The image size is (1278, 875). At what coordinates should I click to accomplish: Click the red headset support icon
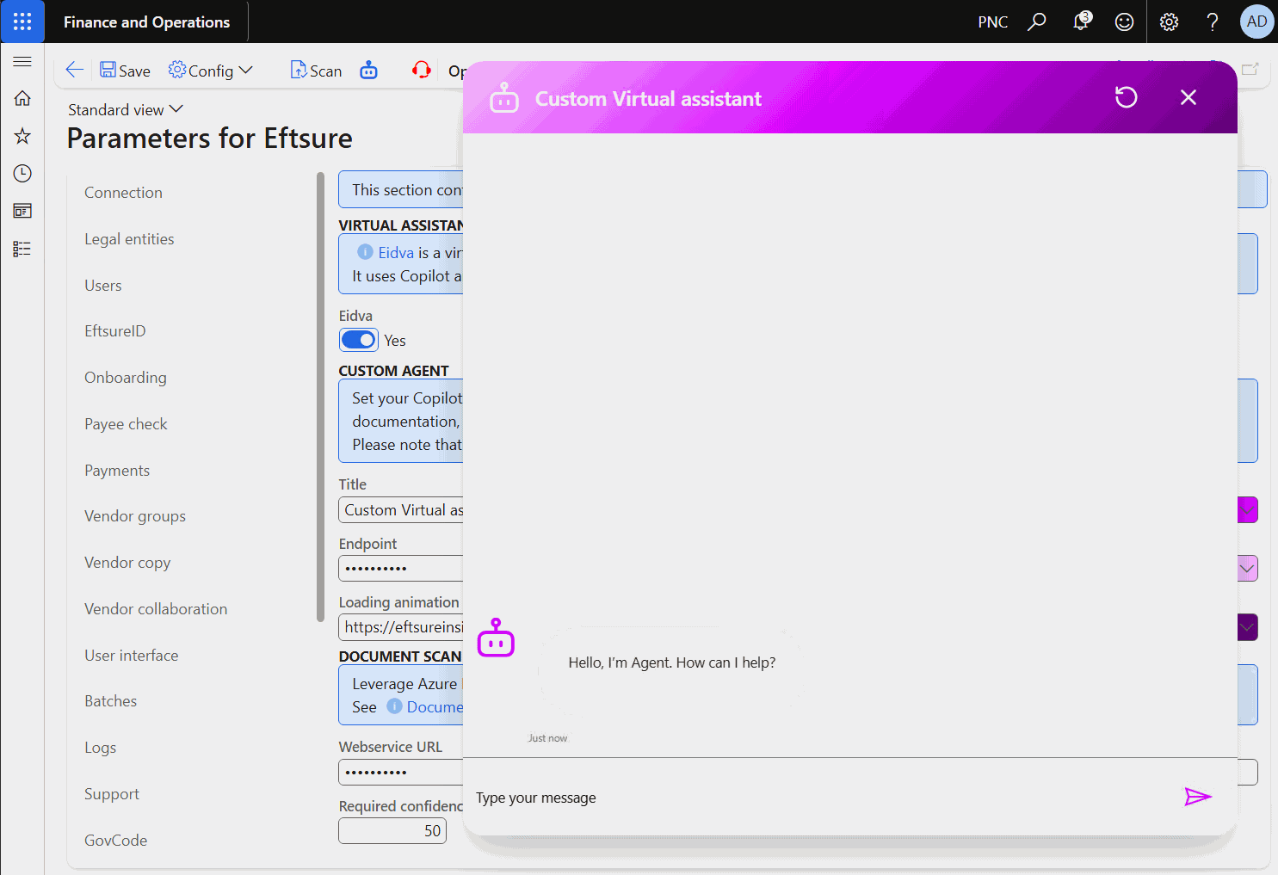pos(422,71)
